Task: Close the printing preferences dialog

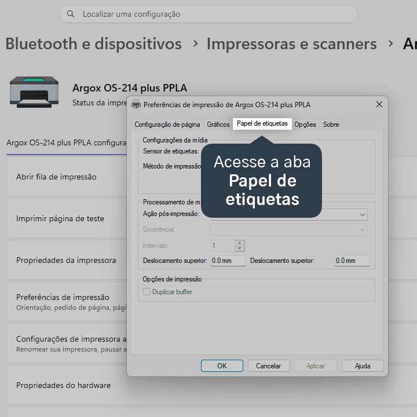Action: click(x=379, y=104)
